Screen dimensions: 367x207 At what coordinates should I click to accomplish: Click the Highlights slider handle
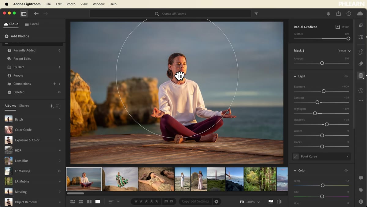click(x=315, y=113)
